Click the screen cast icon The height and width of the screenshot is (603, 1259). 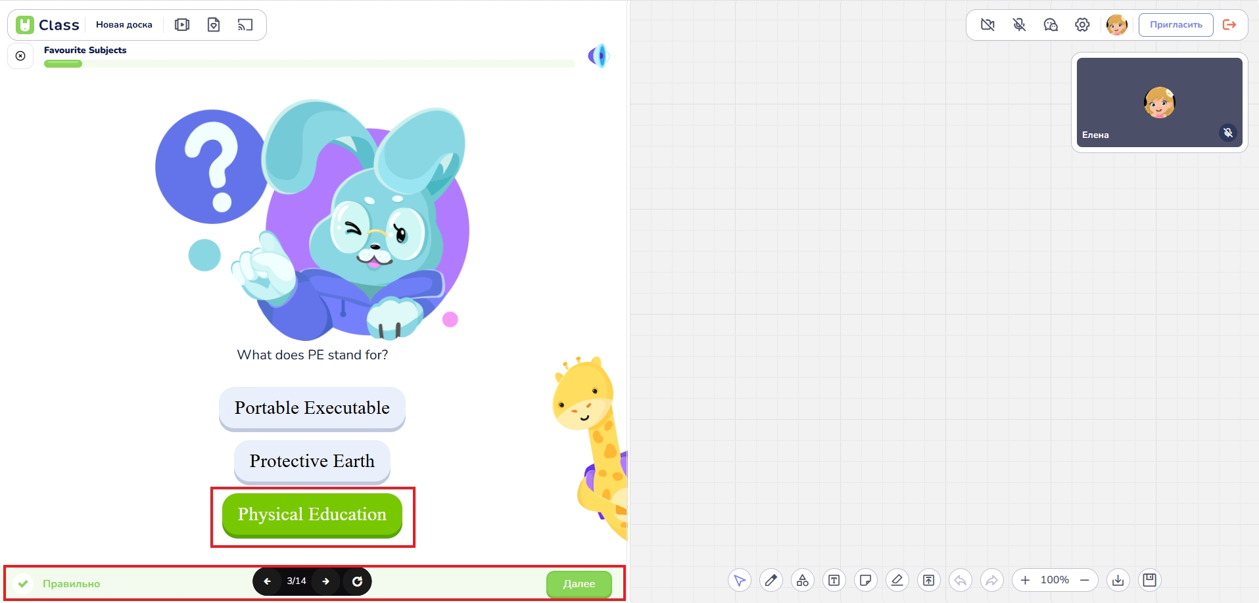[x=245, y=25]
